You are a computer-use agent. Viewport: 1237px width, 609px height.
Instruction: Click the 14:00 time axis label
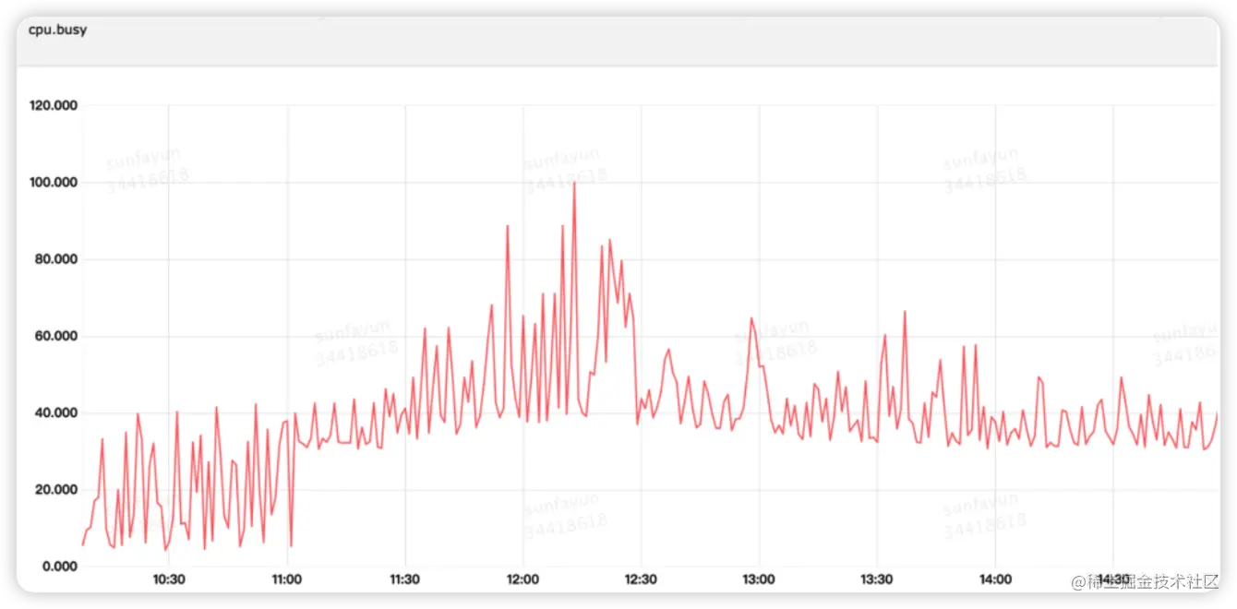coord(995,580)
